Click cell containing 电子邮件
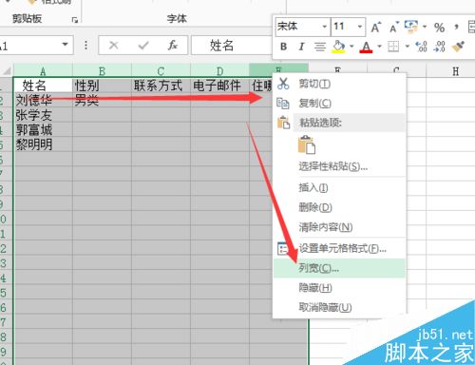Viewport: 475px width, 365px height. click(219, 86)
